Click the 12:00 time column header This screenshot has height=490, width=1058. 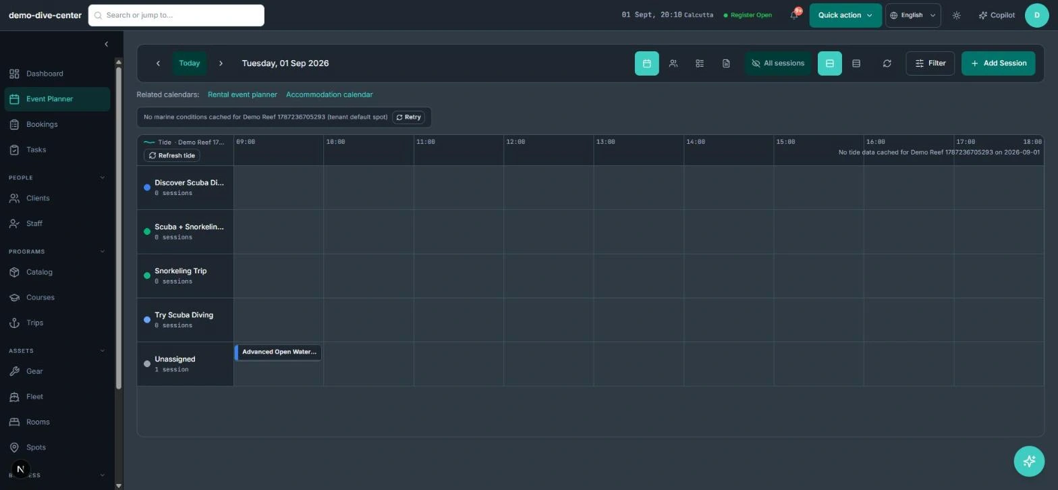click(x=516, y=142)
